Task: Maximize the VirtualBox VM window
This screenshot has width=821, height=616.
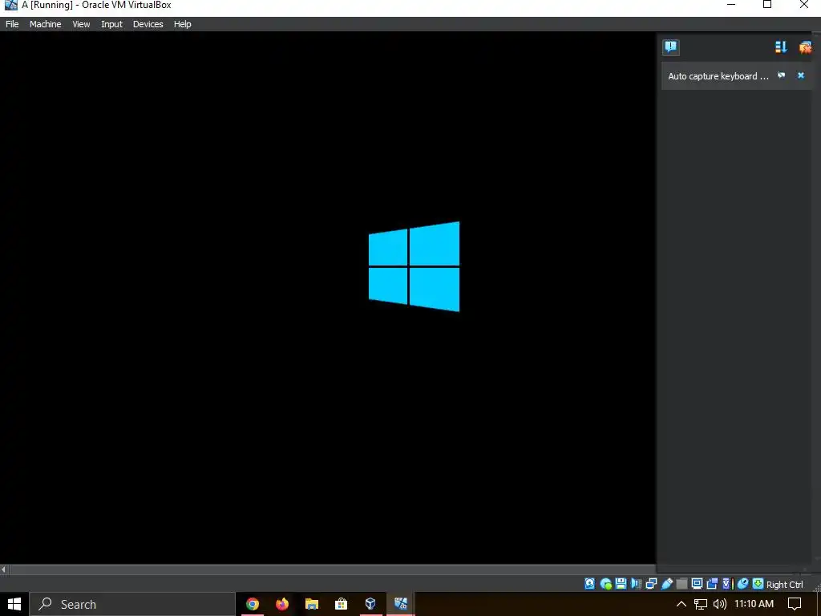Action: tap(767, 5)
